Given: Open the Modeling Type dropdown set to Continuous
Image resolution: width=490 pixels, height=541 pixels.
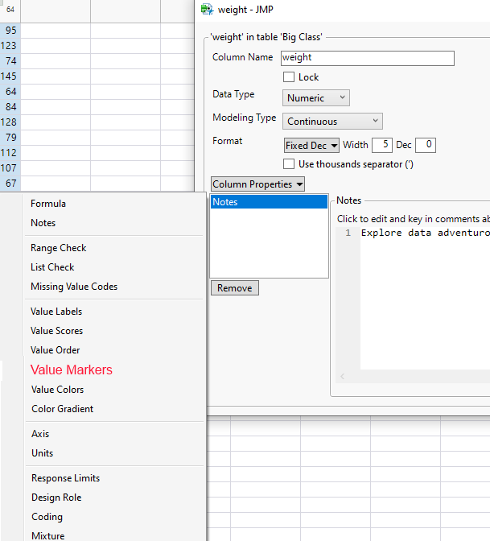Looking at the screenshot, I should point(332,122).
